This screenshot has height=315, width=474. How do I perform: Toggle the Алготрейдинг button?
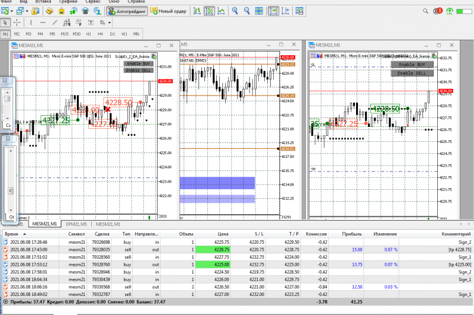(x=127, y=11)
